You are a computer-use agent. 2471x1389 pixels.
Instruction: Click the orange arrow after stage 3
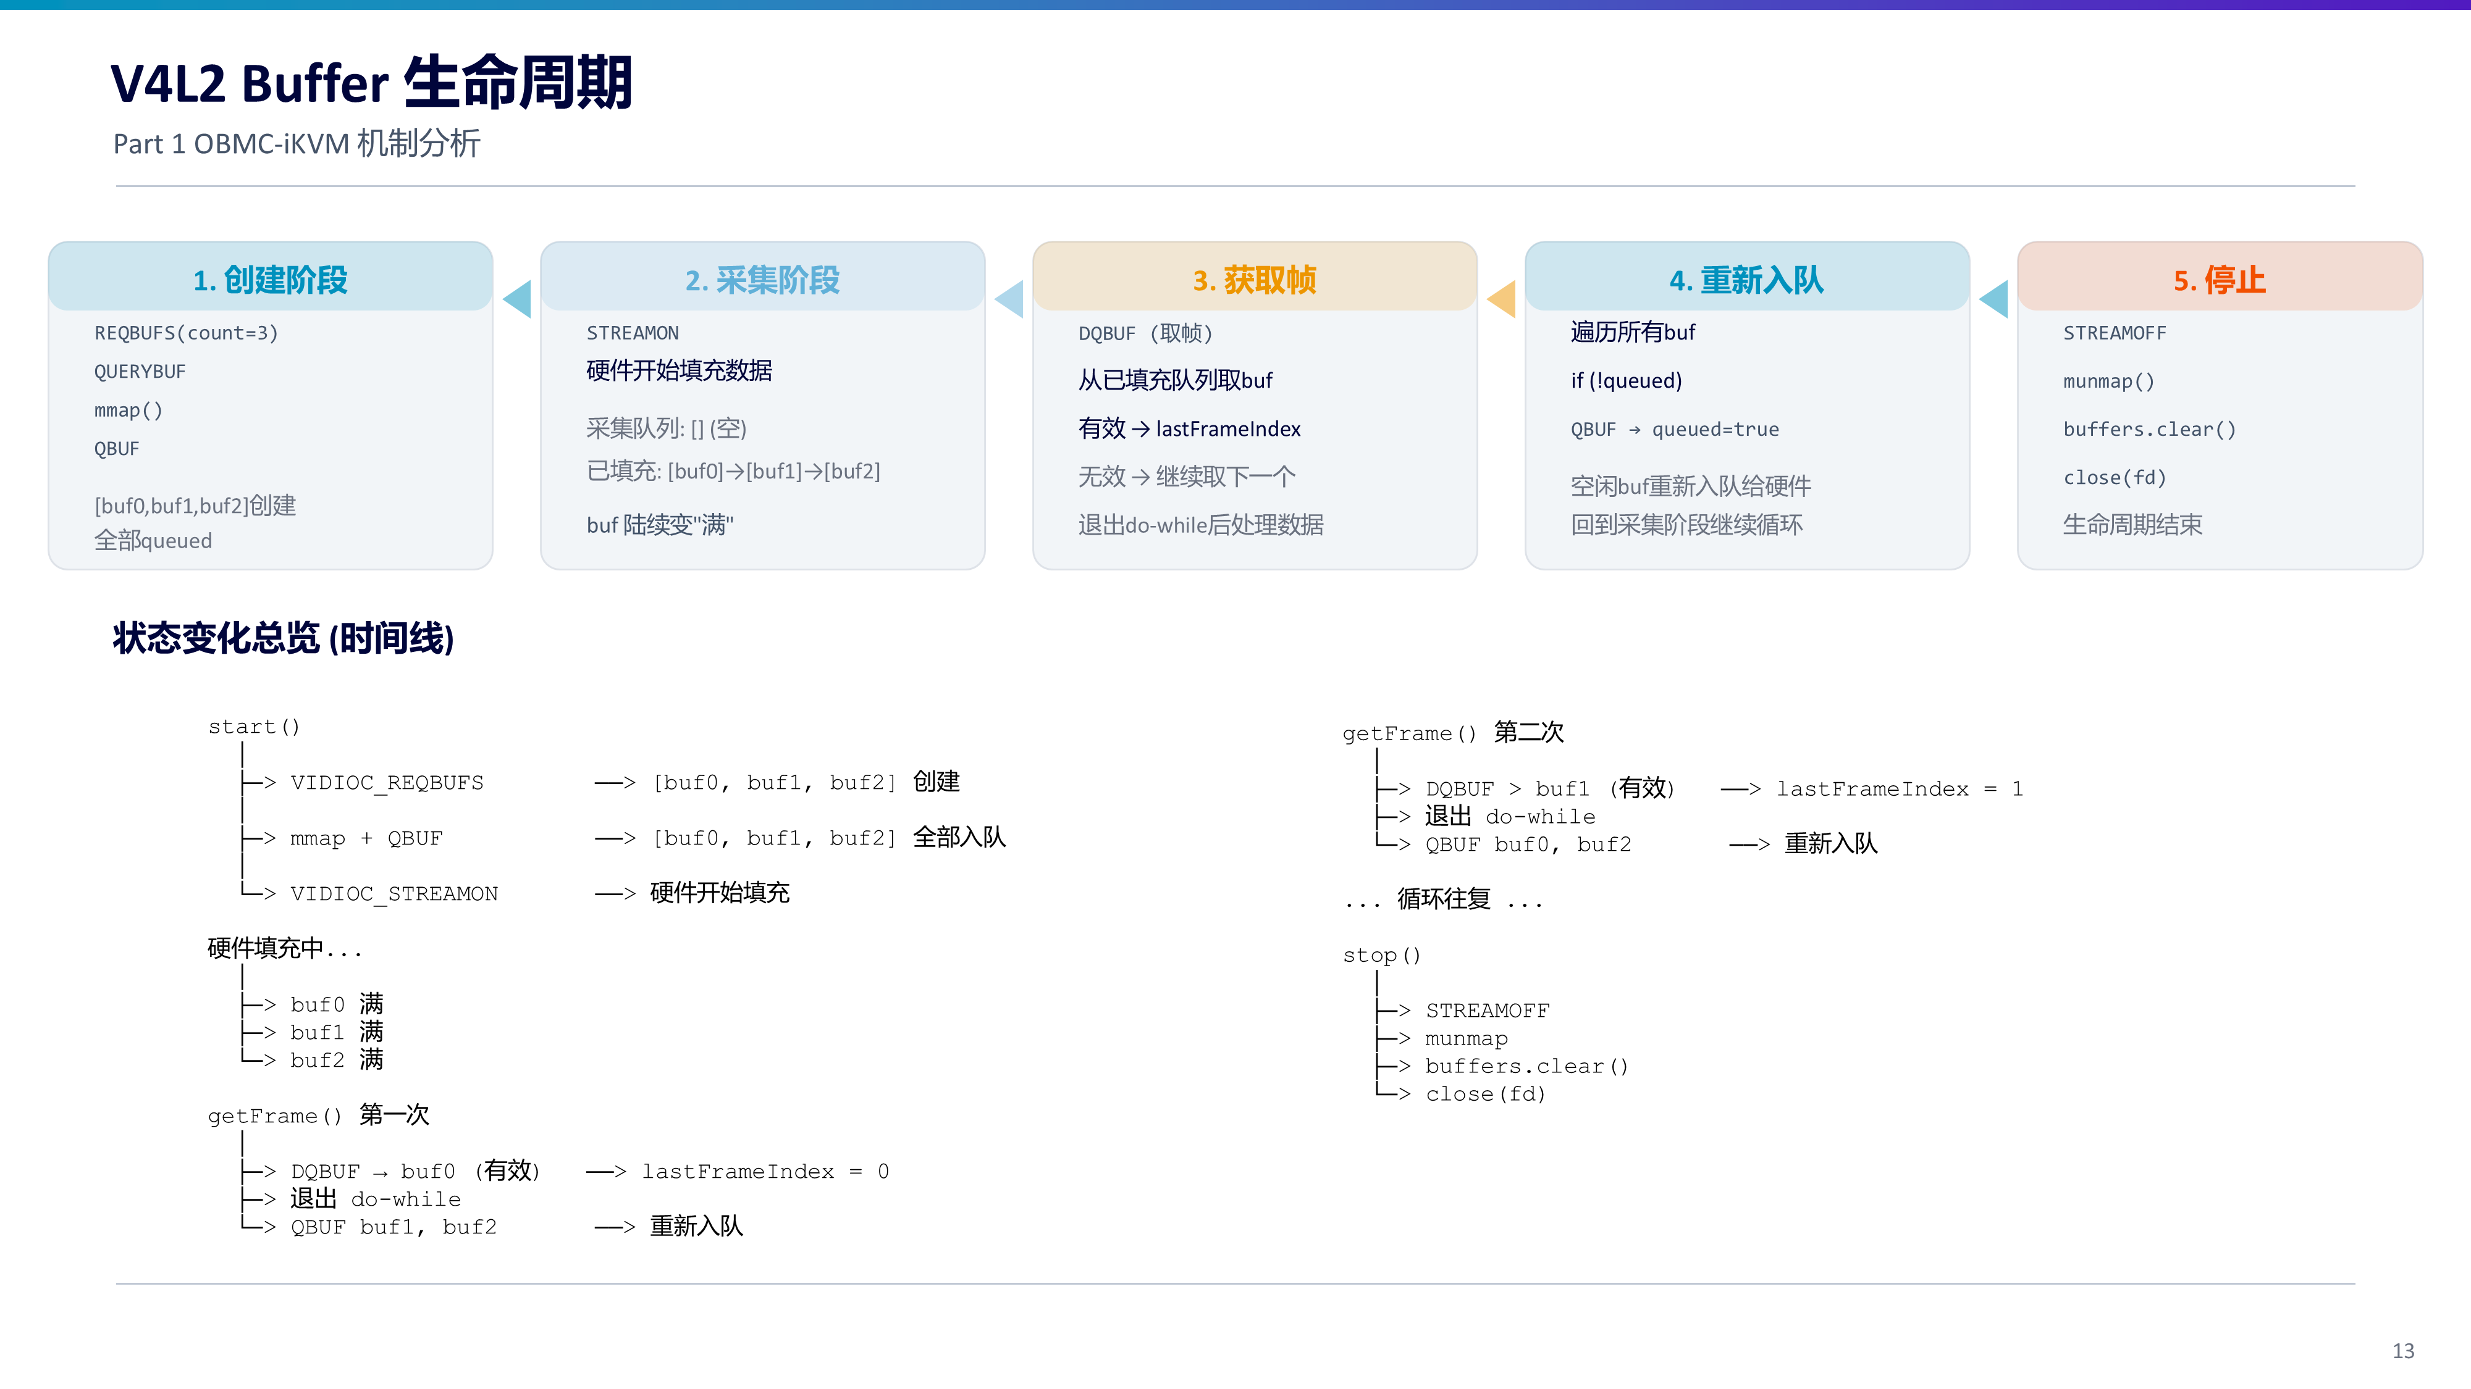click(x=1501, y=299)
